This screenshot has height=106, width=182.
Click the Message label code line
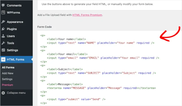65,84
